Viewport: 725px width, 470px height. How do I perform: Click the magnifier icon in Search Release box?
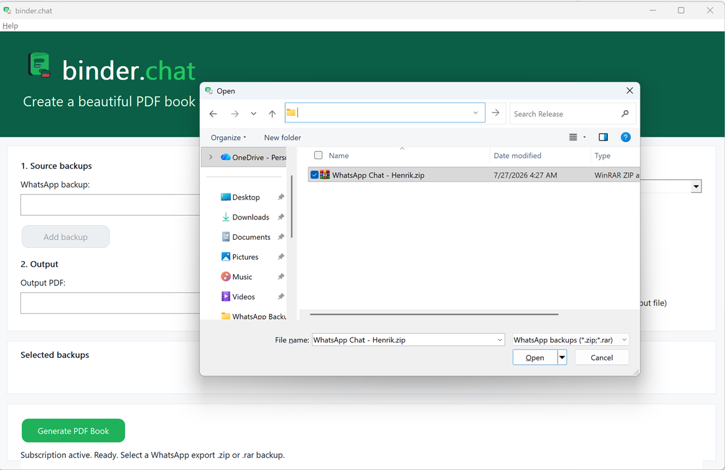(625, 114)
